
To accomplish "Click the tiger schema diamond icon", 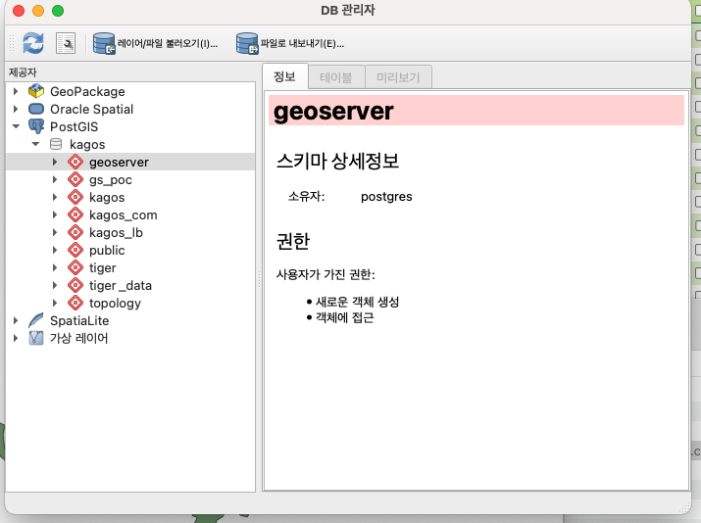I will pos(75,267).
